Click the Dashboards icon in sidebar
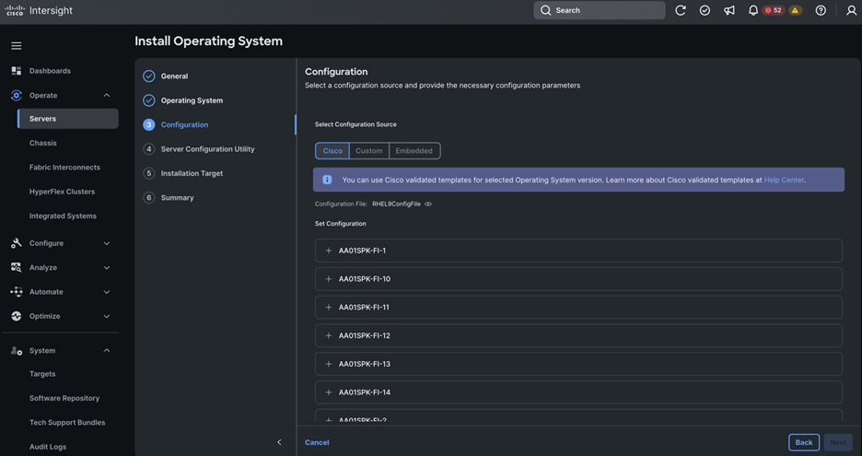This screenshot has height=456, width=862. pyautogui.click(x=17, y=71)
